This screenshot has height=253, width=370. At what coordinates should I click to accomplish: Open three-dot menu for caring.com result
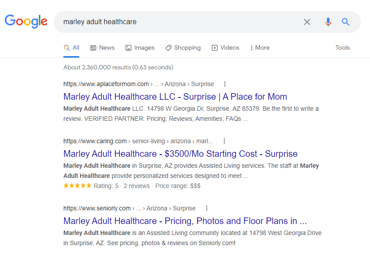tap(224, 141)
